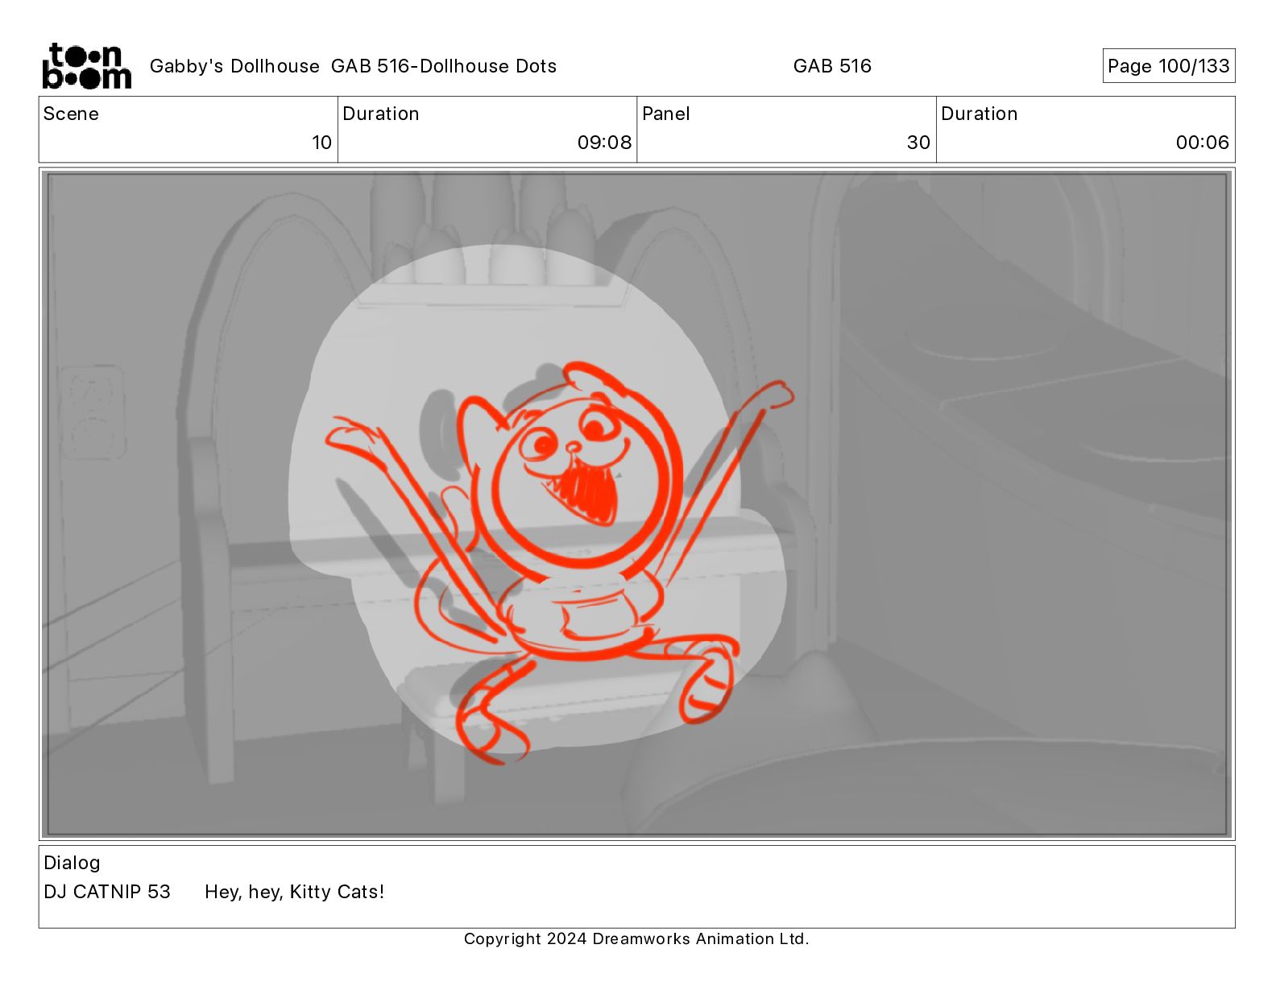Viewport: 1276px width, 986px height.
Task: Select the dialog line 'Hey, hey, Kitty Cats!'
Action: (294, 892)
